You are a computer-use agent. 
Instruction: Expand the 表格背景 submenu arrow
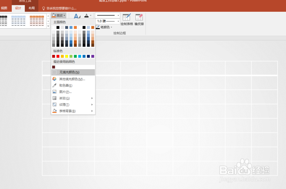(92, 111)
